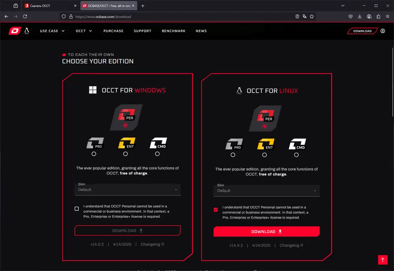Open the Windows Changelog link
This screenshot has width=394, height=271.
152,244
